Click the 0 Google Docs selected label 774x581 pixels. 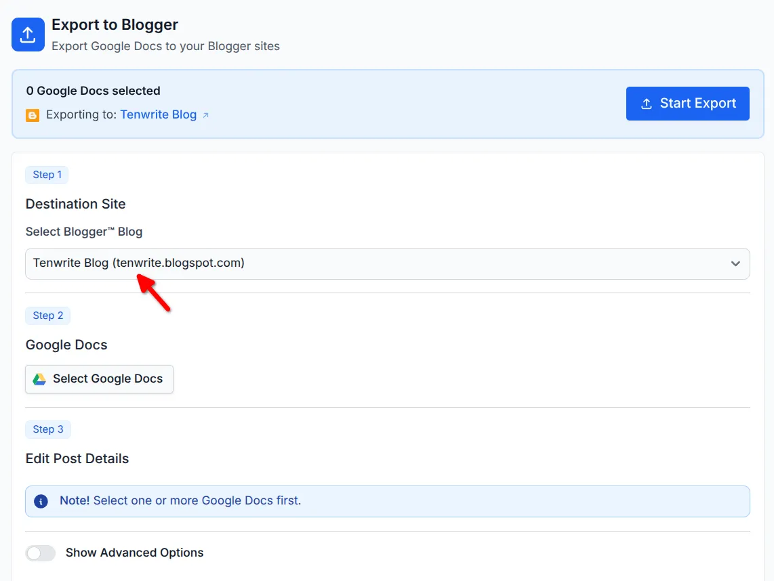[x=92, y=90]
